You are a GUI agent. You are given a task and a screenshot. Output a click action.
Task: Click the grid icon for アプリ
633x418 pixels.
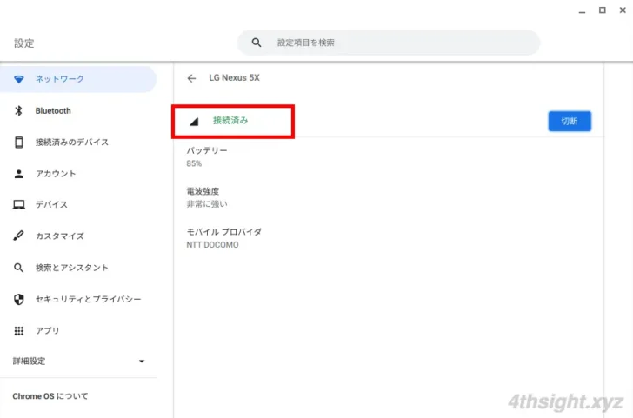[18, 331]
